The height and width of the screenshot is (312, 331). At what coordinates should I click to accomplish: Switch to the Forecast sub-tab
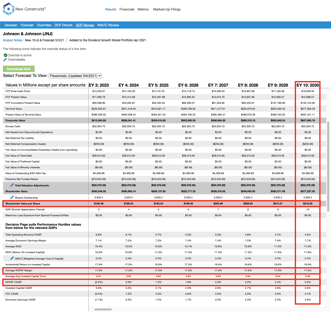point(27,25)
